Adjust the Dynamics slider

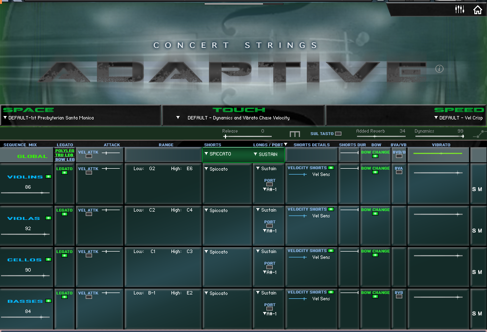(439, 136)
